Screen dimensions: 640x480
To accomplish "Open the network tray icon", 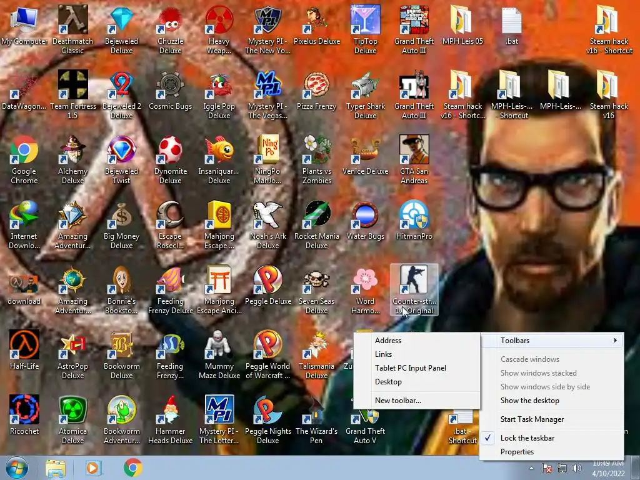I will point(562,468).
